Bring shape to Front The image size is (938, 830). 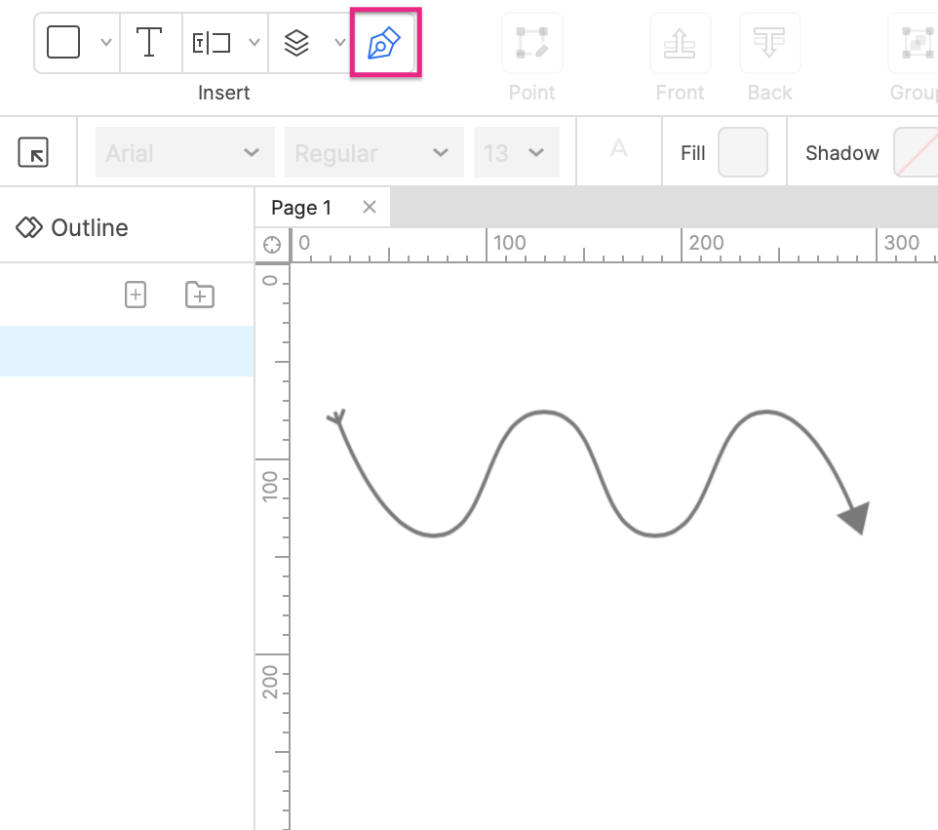click(680, 42)
